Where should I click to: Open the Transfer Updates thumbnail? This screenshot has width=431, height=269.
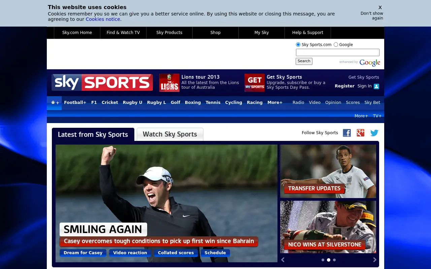point(328,171)
